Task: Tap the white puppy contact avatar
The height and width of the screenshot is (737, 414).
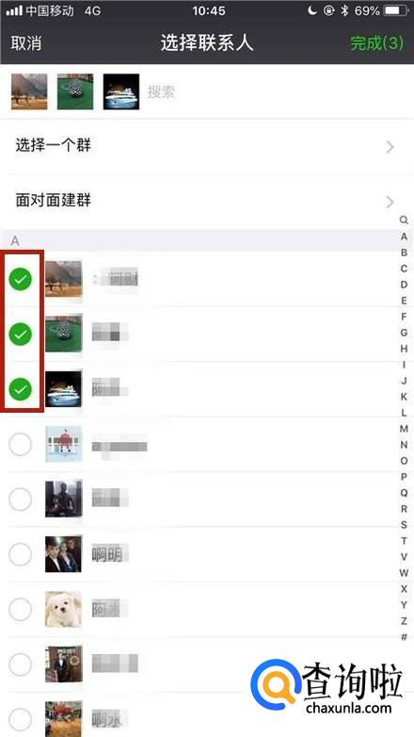Action: coord(63,609)
